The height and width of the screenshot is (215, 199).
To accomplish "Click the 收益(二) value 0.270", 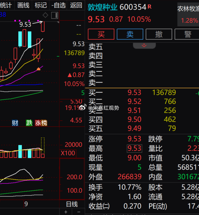I will pos(132,206).
